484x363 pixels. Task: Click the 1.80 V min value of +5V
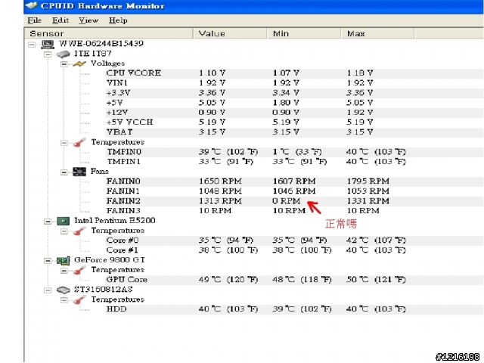click(286, 103)
